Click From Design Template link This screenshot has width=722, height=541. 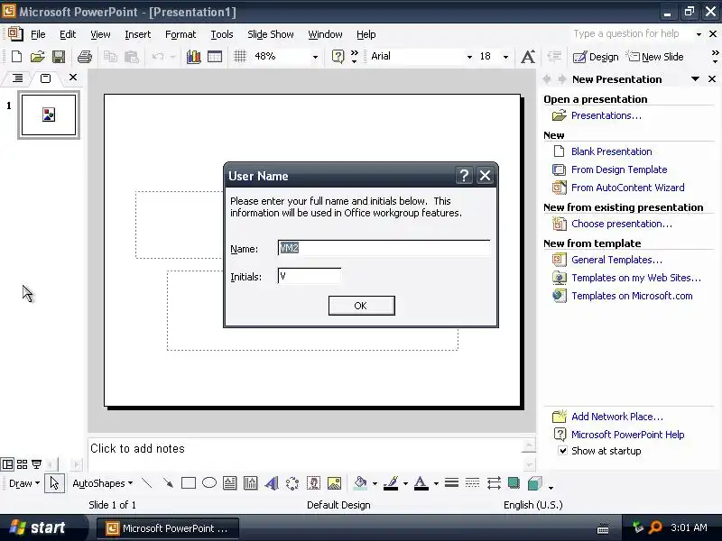[619, 170]
